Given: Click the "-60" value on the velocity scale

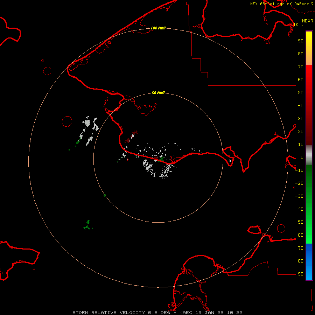Looking at the screenshot, I should (299, 235).
